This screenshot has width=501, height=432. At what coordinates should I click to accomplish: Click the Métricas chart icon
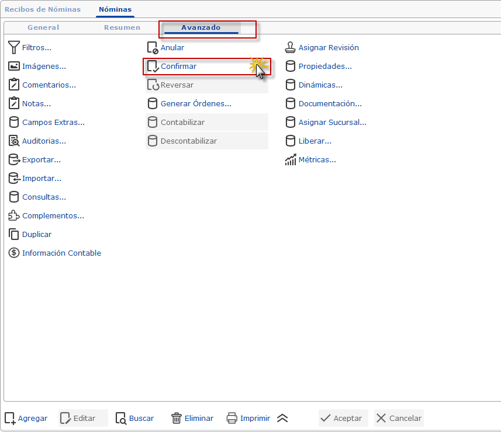pos(291,159)
